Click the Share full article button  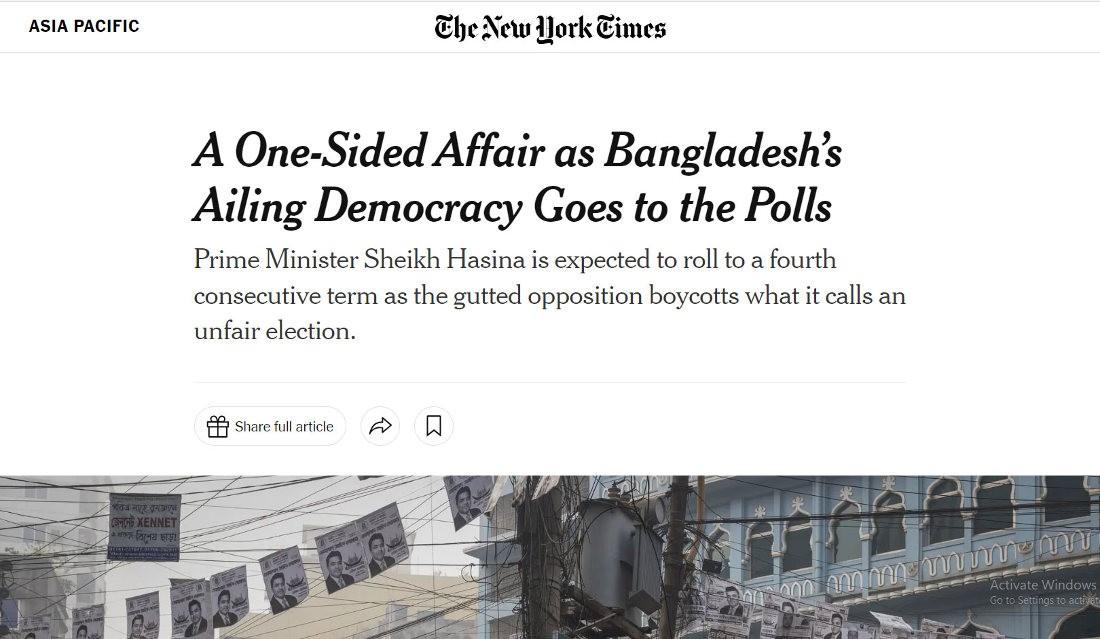(270, 426)
